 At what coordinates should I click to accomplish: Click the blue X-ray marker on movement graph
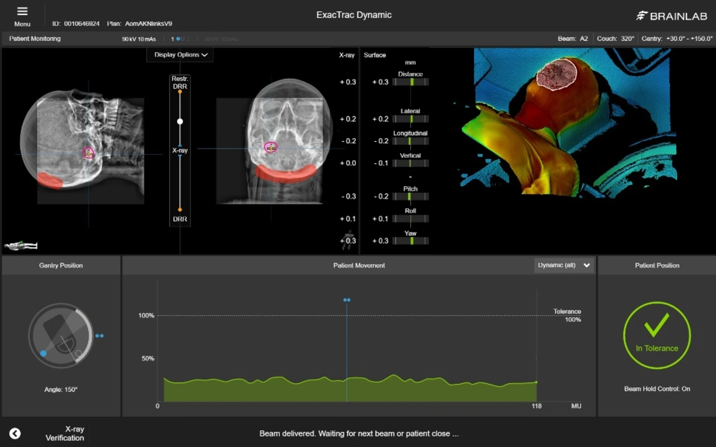pyautogui.click(x=347, y=300)
